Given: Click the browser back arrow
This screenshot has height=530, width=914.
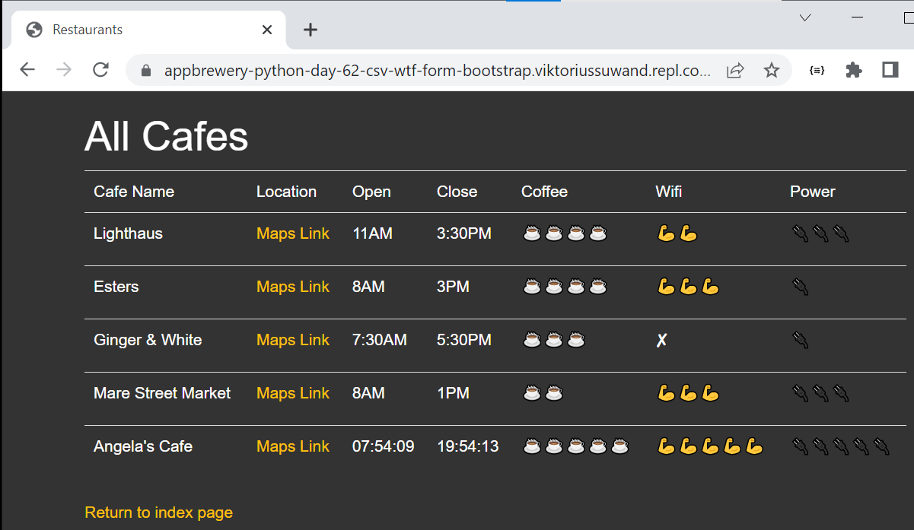Looking at the screenshot, I should point(27,70).
